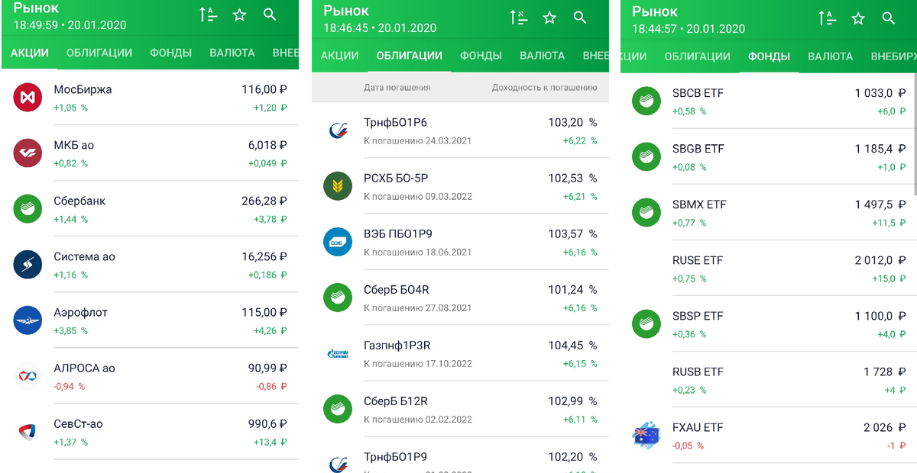Tap the Рынок title in the Акции screen
This screenshot has width=917, height=473.
point(37,9)
